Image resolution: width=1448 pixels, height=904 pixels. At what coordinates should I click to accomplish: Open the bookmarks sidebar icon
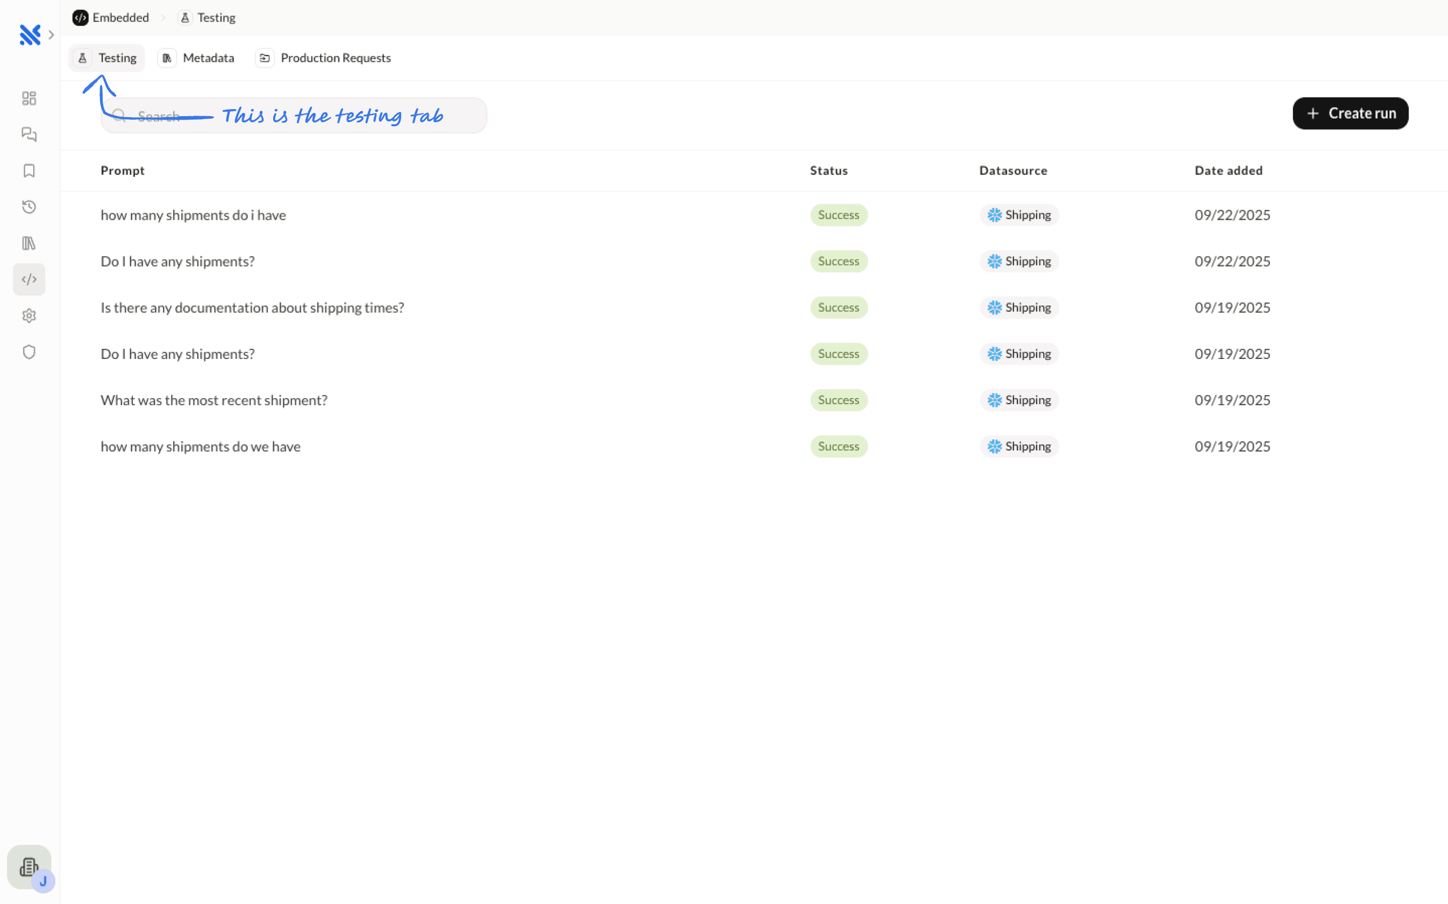[x=29, y=171]
